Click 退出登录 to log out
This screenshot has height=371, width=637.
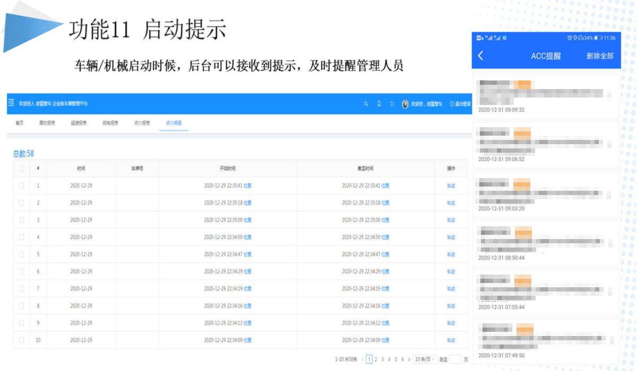460,104
